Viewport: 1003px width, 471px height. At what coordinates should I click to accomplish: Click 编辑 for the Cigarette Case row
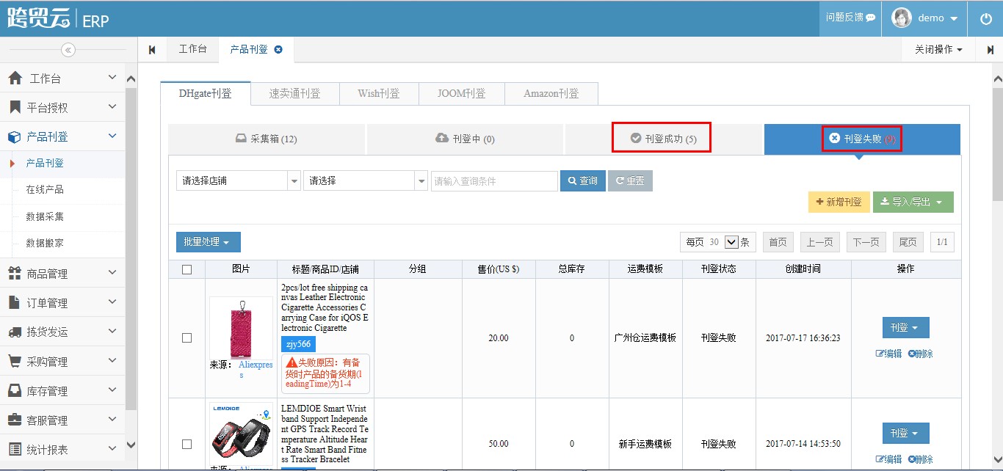click(888, 354)
